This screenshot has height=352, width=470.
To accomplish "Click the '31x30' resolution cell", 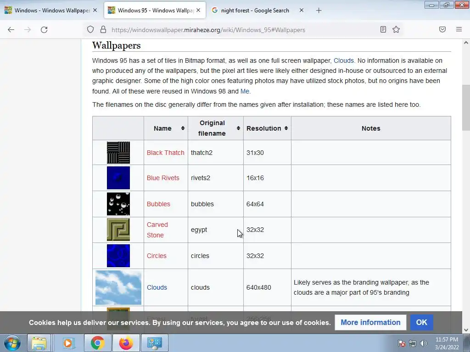I will [x=267, y=153].
